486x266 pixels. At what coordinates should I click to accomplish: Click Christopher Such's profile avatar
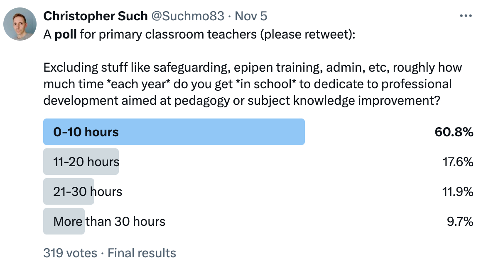click(x=20, y=24)
